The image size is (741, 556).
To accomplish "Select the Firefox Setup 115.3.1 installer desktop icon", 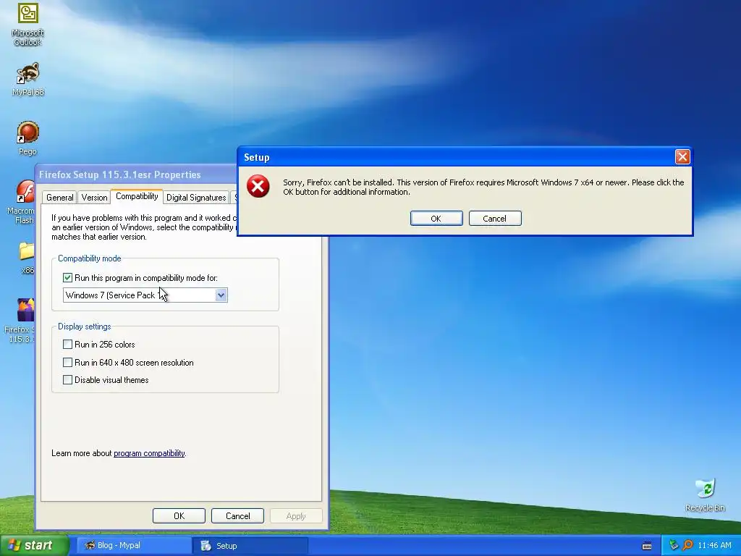I will point(20,321).
